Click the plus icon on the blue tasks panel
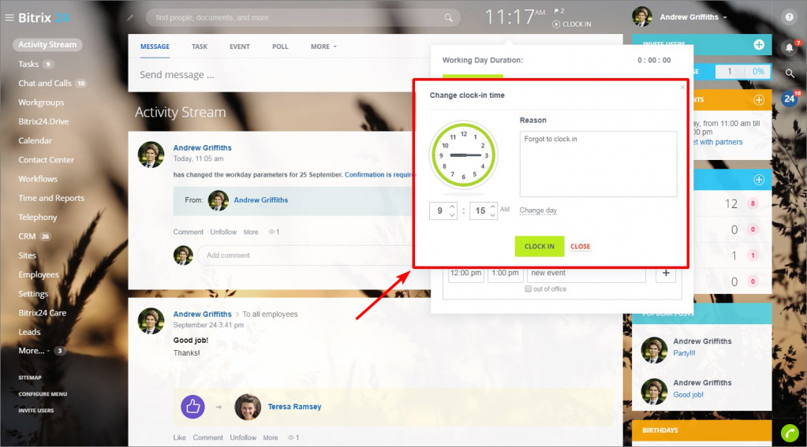Image resolution: width=807 pixels, height=447 pixels. [759, 180]
